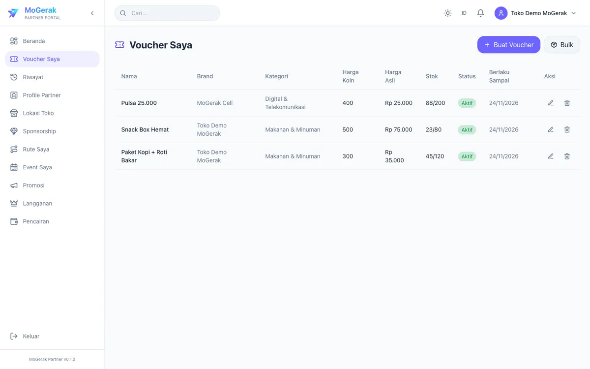Edit the Pulsa 25.000 voucher
Image resolution: width=590 pixels, height=369 pixels.
551,103
